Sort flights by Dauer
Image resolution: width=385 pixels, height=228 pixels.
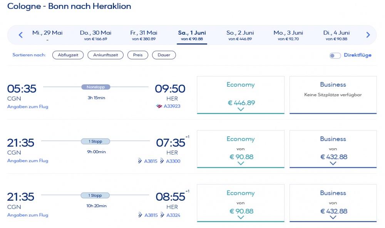[164, 55]
